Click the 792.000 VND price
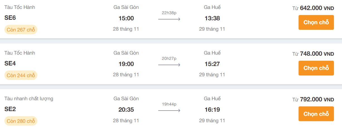342x127 pixels. (x=317, y=99)
